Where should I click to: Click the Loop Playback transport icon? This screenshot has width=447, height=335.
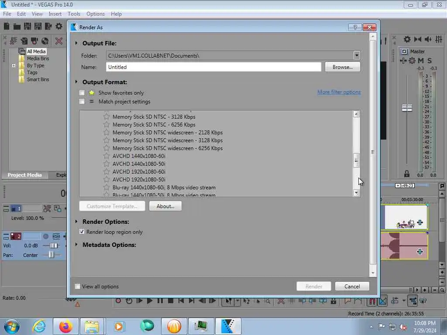(129, 301)
